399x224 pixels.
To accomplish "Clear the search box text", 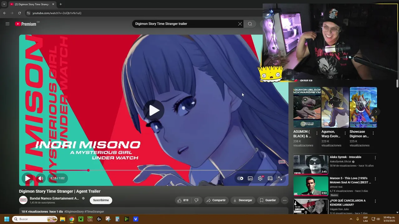I will 240,24.
